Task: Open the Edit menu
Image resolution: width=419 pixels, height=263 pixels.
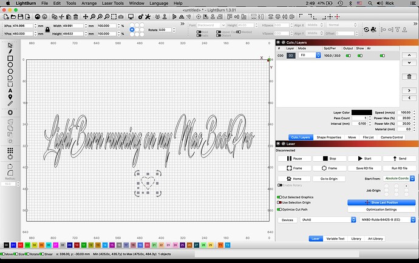Action: 57,3
